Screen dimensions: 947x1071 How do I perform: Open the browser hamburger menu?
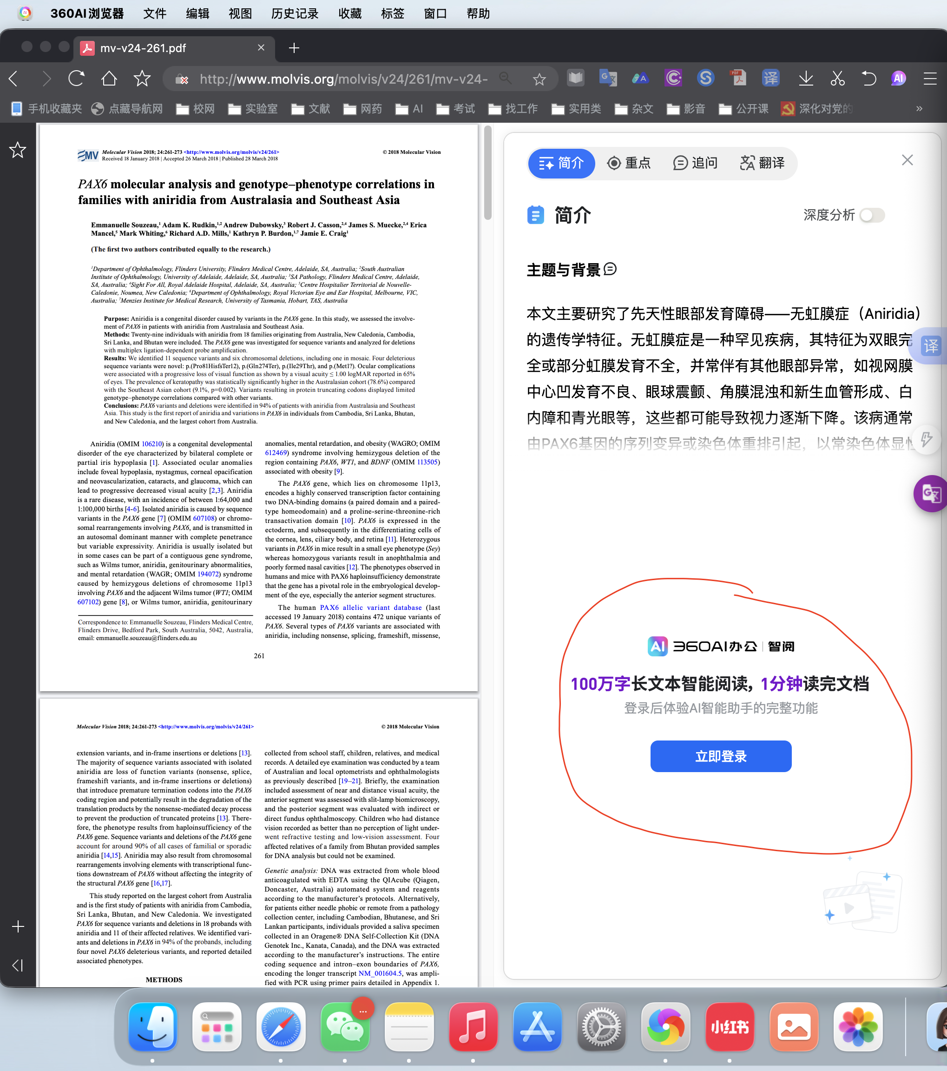tap(930, 79)
